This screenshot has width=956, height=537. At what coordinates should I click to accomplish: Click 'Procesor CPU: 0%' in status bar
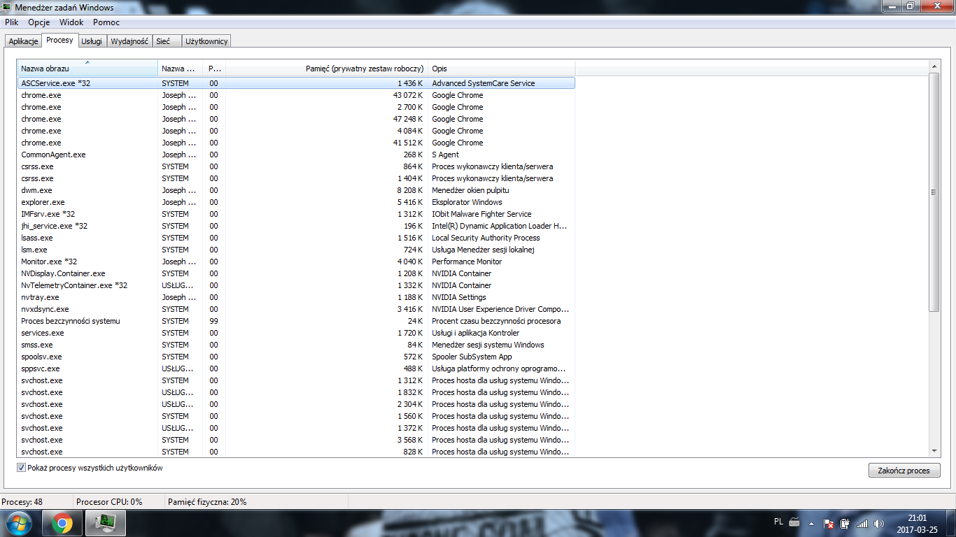(x=109, y=502)
